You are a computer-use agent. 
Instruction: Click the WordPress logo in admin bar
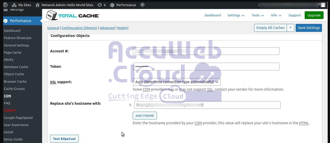click(5, 5)
